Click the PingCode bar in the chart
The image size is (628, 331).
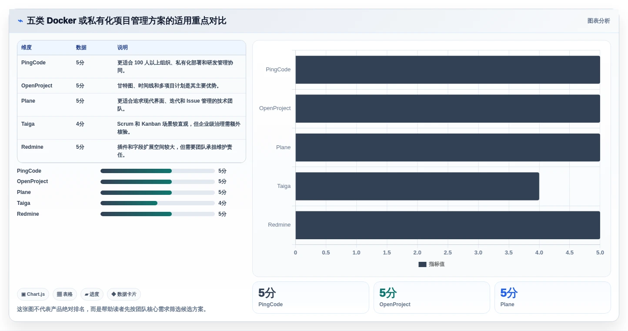[x=448, y=70]
